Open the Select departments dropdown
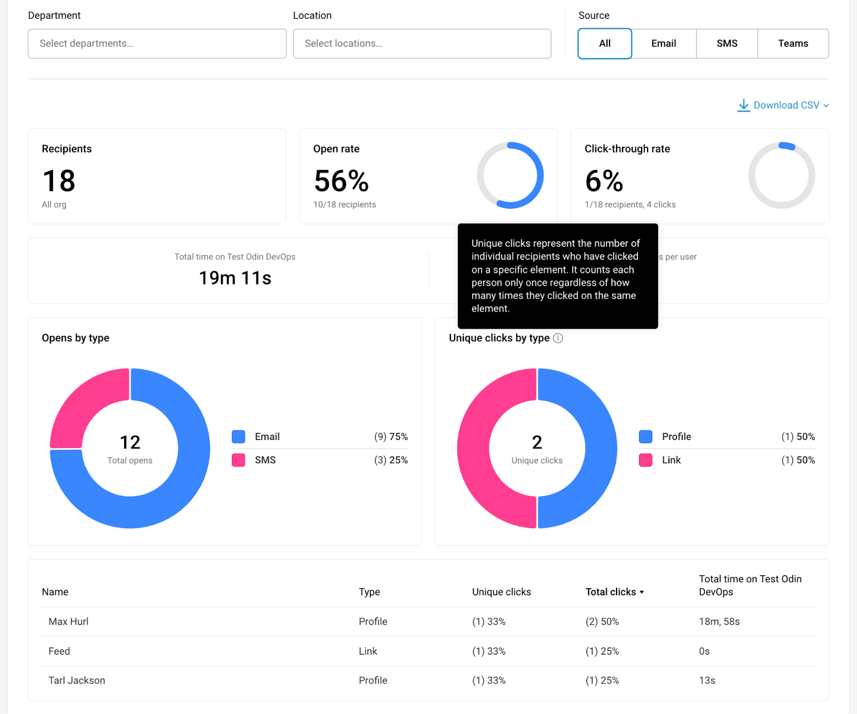This screenshot has width=857, height=714. pyautogui.click(x=156, y=43)
